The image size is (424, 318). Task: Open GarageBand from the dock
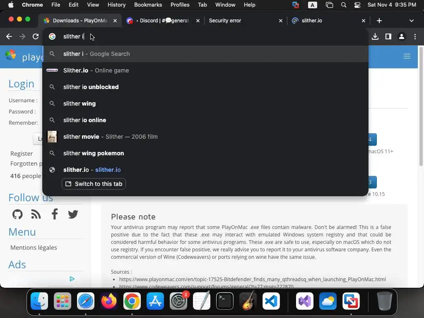point(248,301)
